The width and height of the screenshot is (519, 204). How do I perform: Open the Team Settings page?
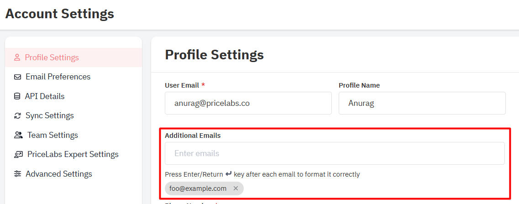coord(52,135)
